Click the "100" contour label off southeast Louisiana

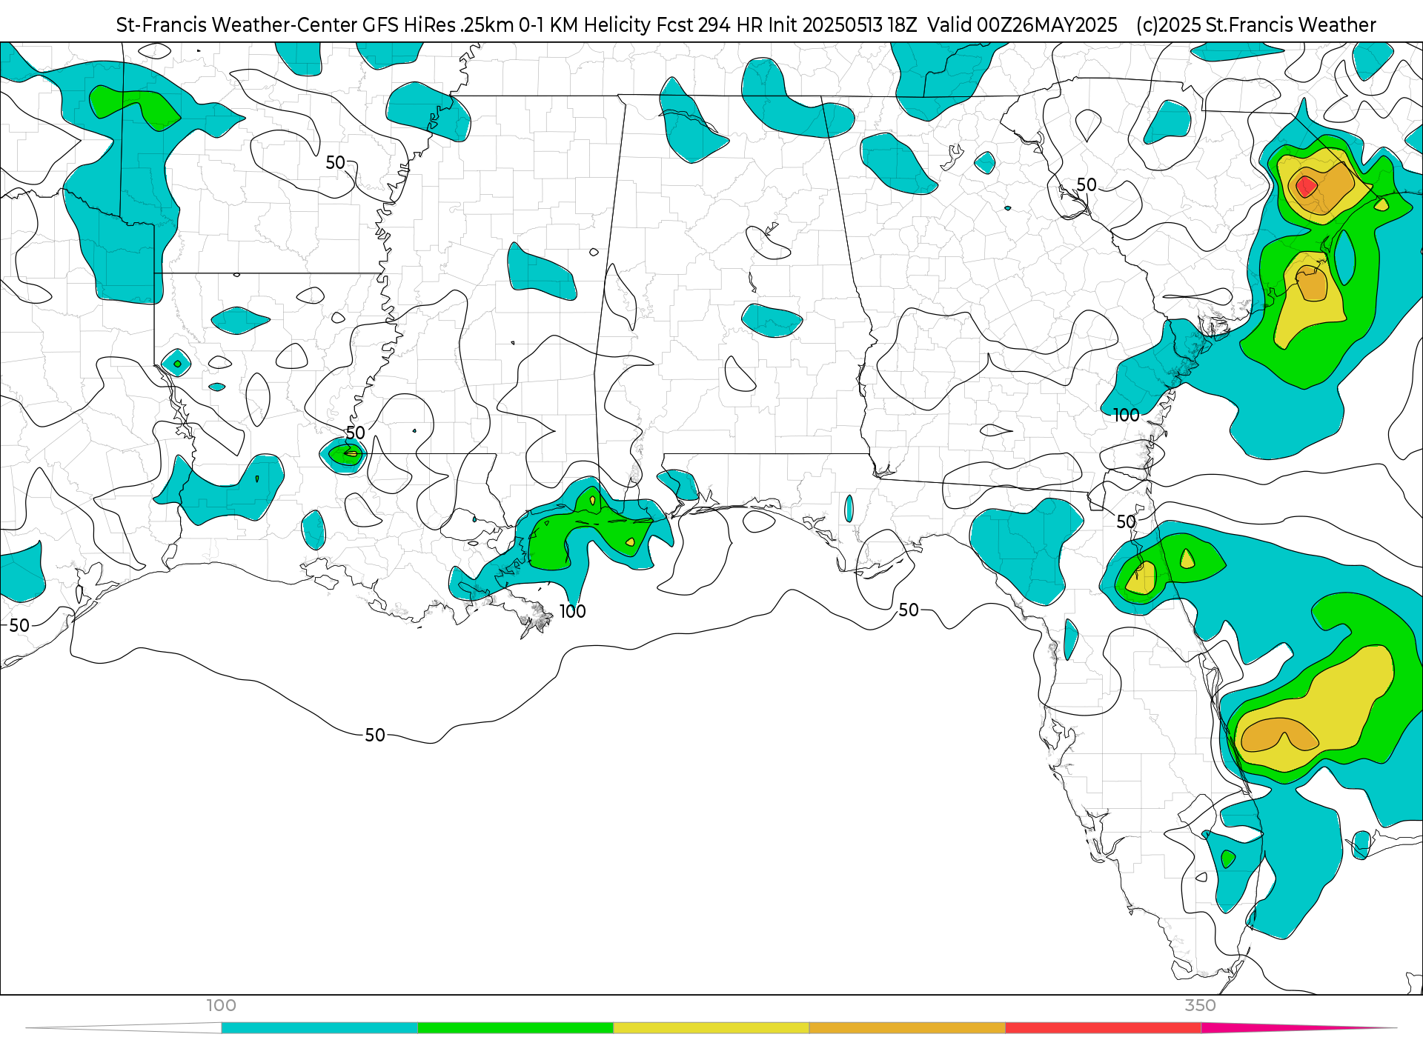click(x=572, y=611)
